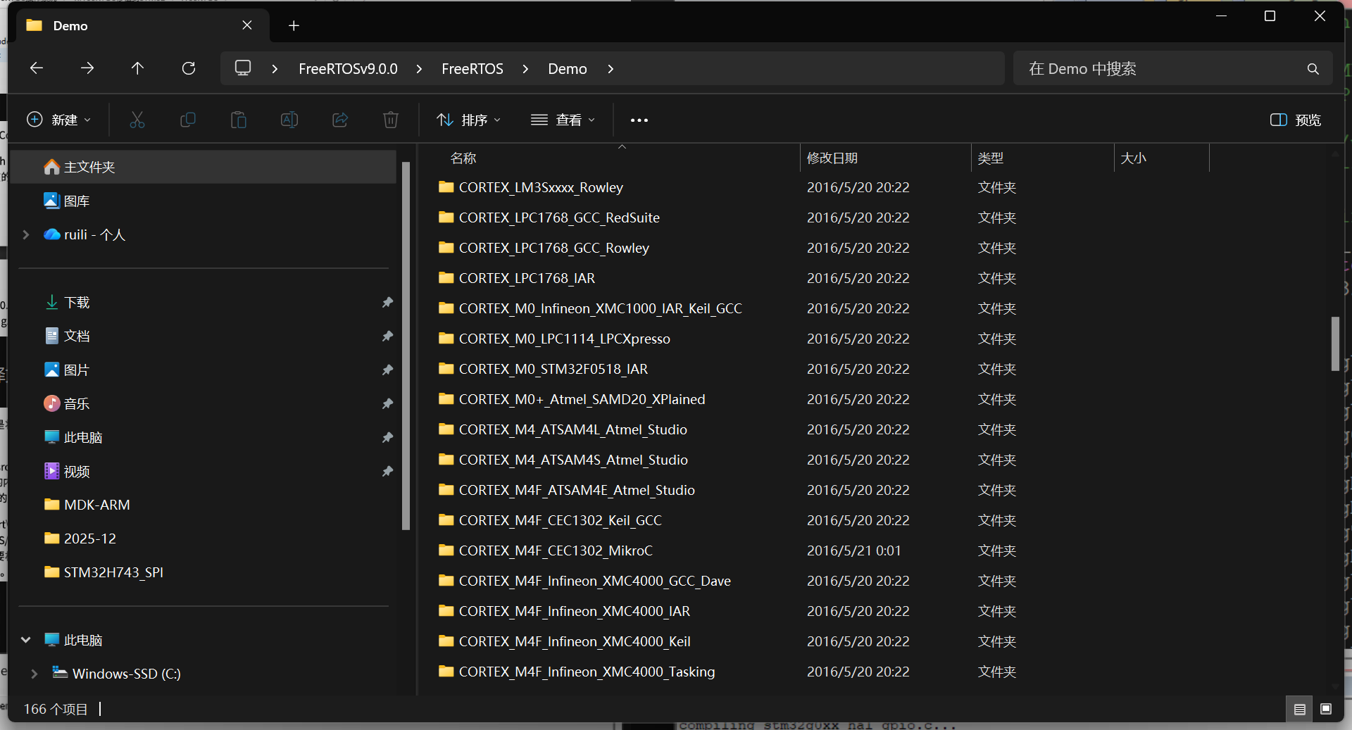Click the Copy icon in toolbar

(188, 120)
